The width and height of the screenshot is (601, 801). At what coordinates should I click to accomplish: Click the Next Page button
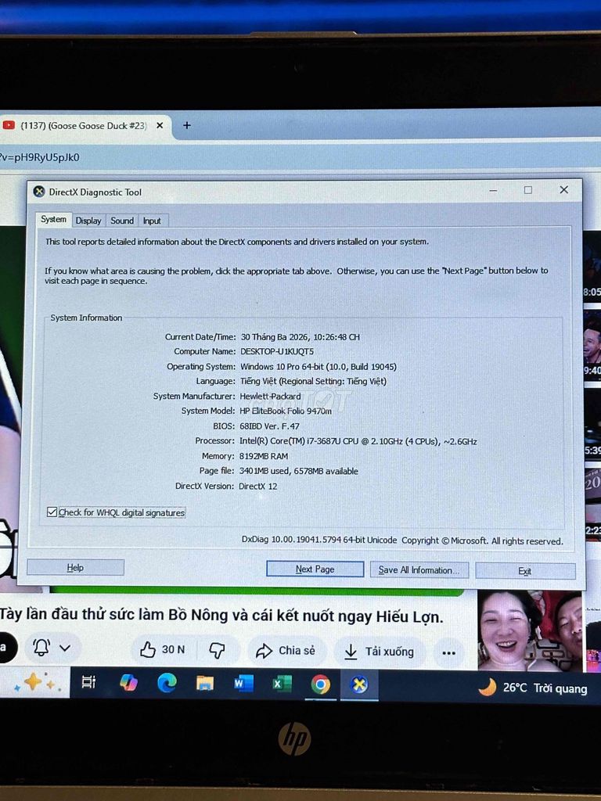coord(315,569)
